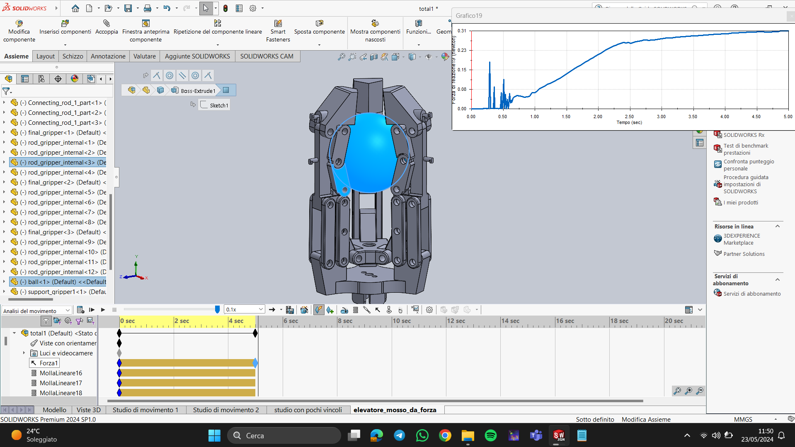Add a spring element to study

(356, 310)
